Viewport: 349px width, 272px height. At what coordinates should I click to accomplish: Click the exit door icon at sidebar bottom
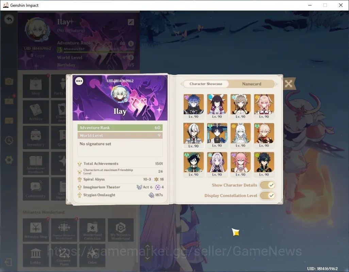8,262
